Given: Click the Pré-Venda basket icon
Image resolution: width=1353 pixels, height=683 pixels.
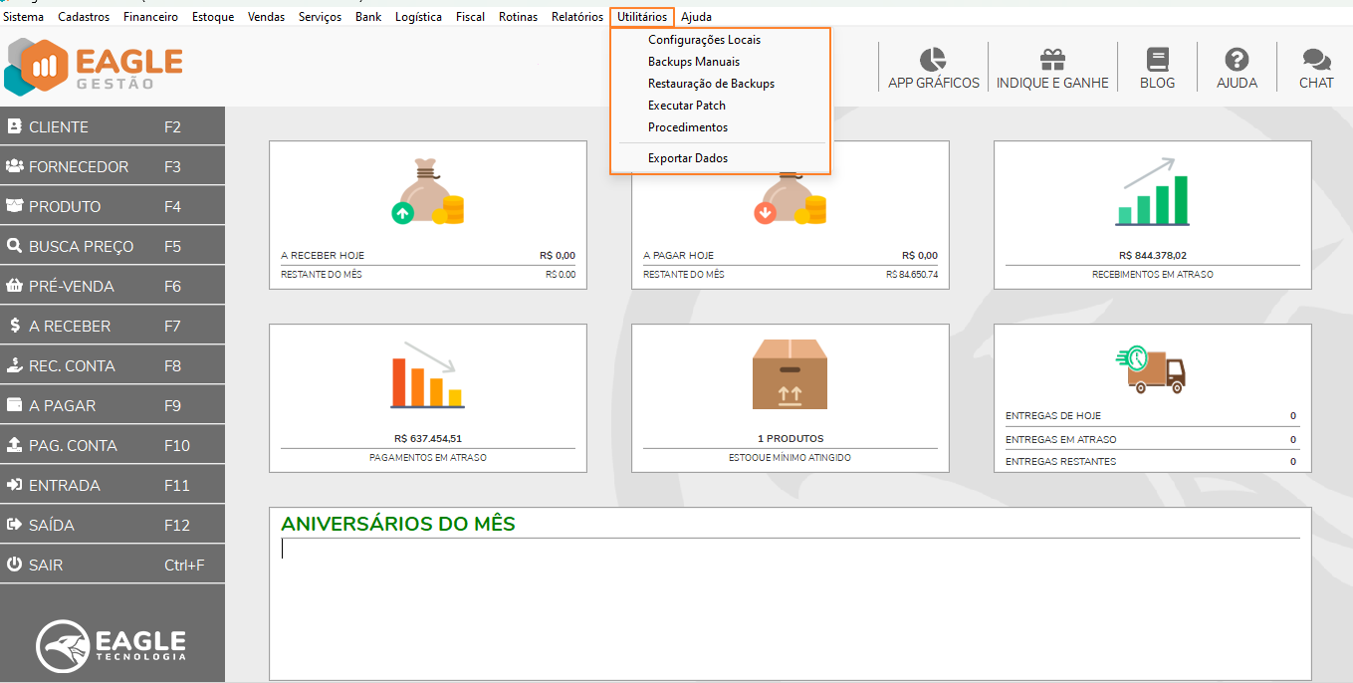Looking at the screenshot, I should tap(15, 286).
